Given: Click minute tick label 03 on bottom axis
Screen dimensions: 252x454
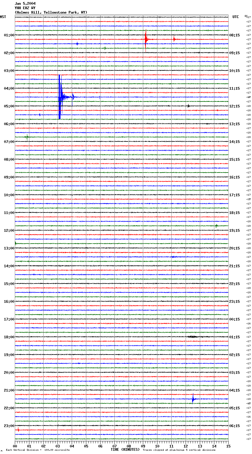Looking at the screenshot, I should coord(58,446).
